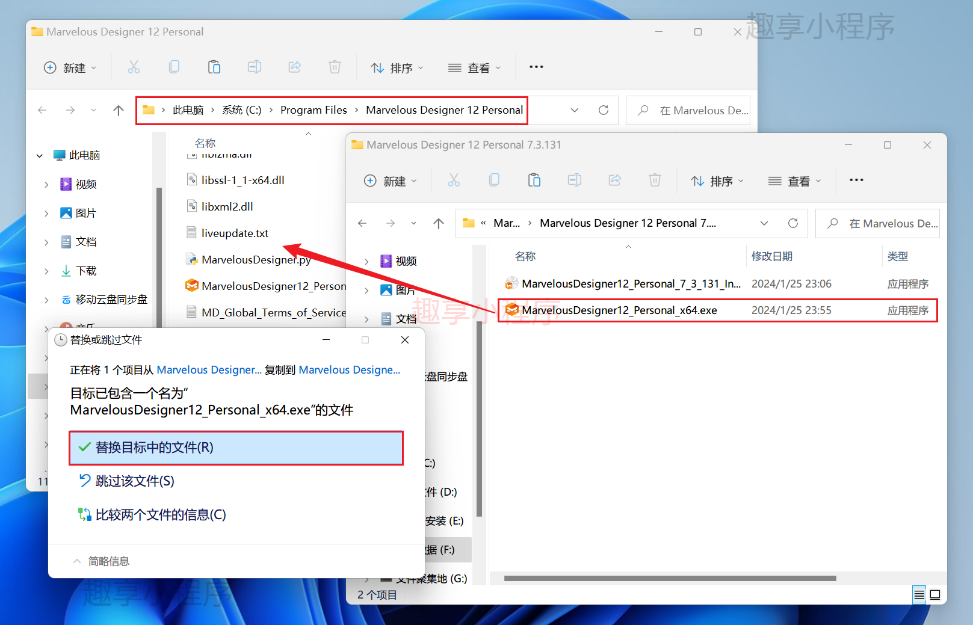973x625 pixels.
Task: Click 系统 (C:) in the address breadcrumb
Action: pyautogui.click(x=242, y=110)
